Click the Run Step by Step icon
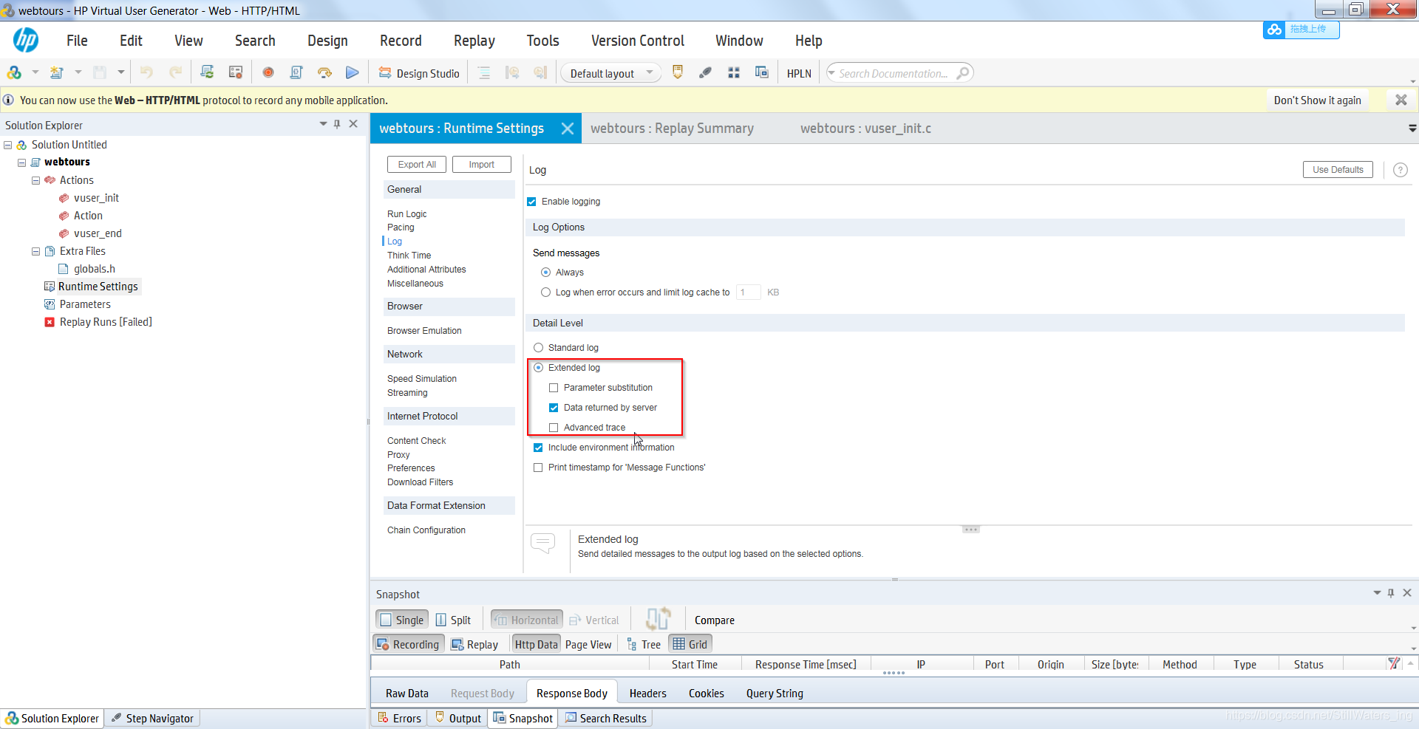Screen dimensions: 1419x729 click(324, 72)
